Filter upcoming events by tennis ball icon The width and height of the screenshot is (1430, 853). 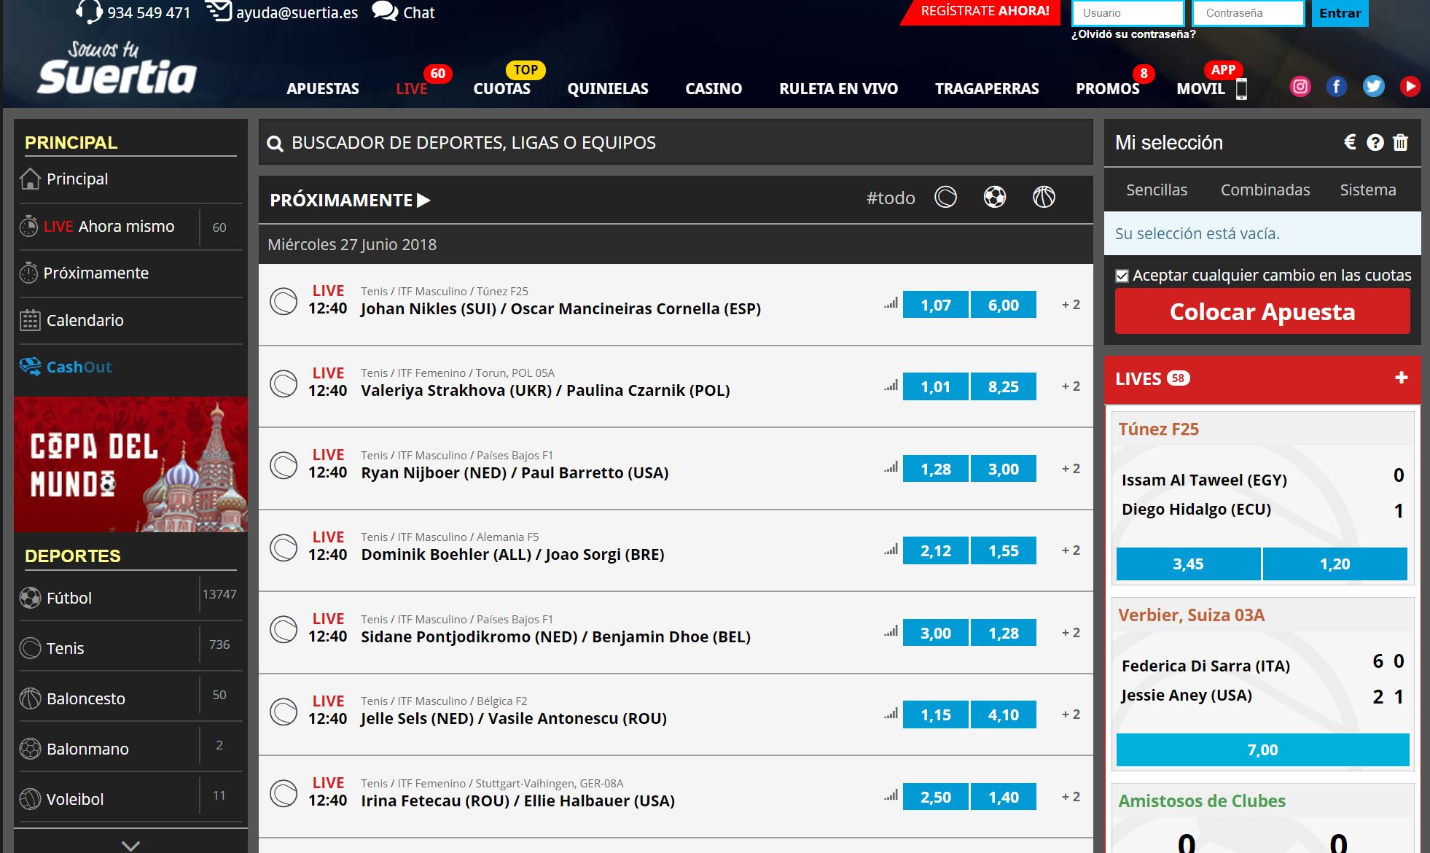click(945, 197)
